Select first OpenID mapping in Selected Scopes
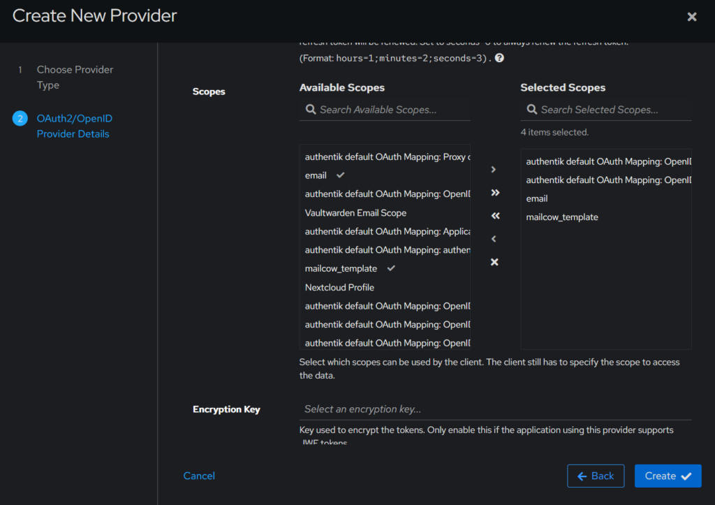Screen dimensions: 715x505 click(x=606, y=161)
